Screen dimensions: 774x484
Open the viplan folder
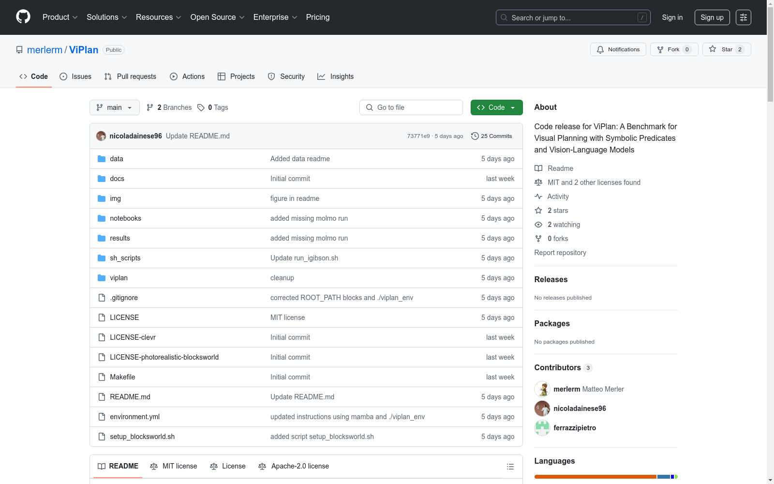tap(119, 278)
